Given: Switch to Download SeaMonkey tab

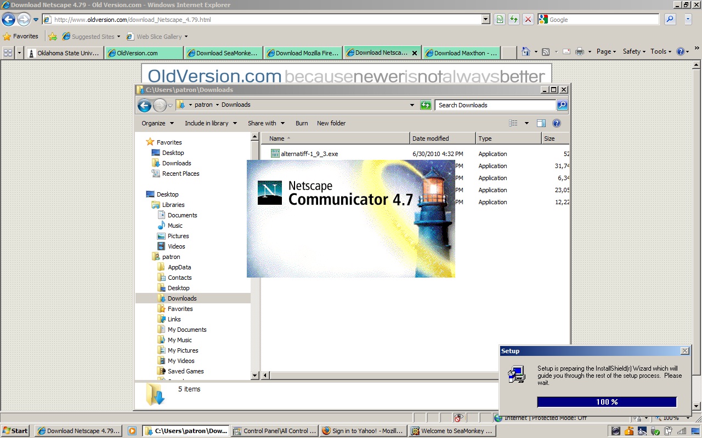Looking at the screenshot, I should (x=223, y=53).
